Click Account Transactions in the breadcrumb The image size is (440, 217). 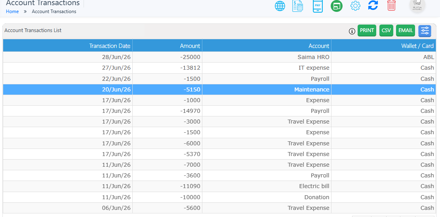pyautogui.click(x=54, y=11)
